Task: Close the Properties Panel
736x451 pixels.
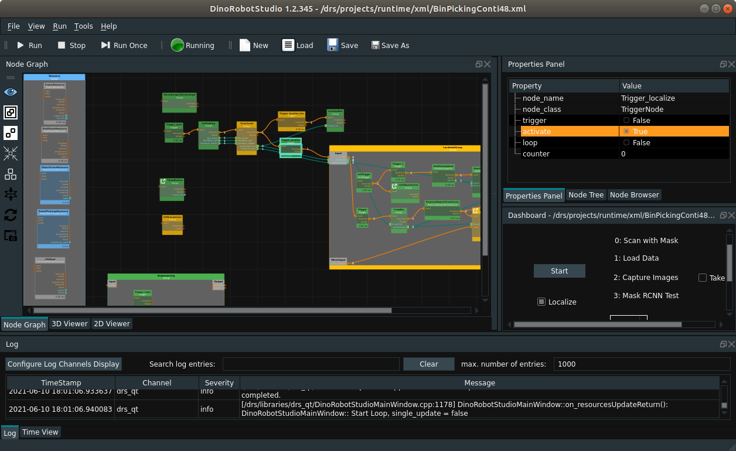Action: point(731,64)
